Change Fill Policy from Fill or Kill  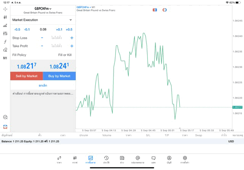[64, 55]
